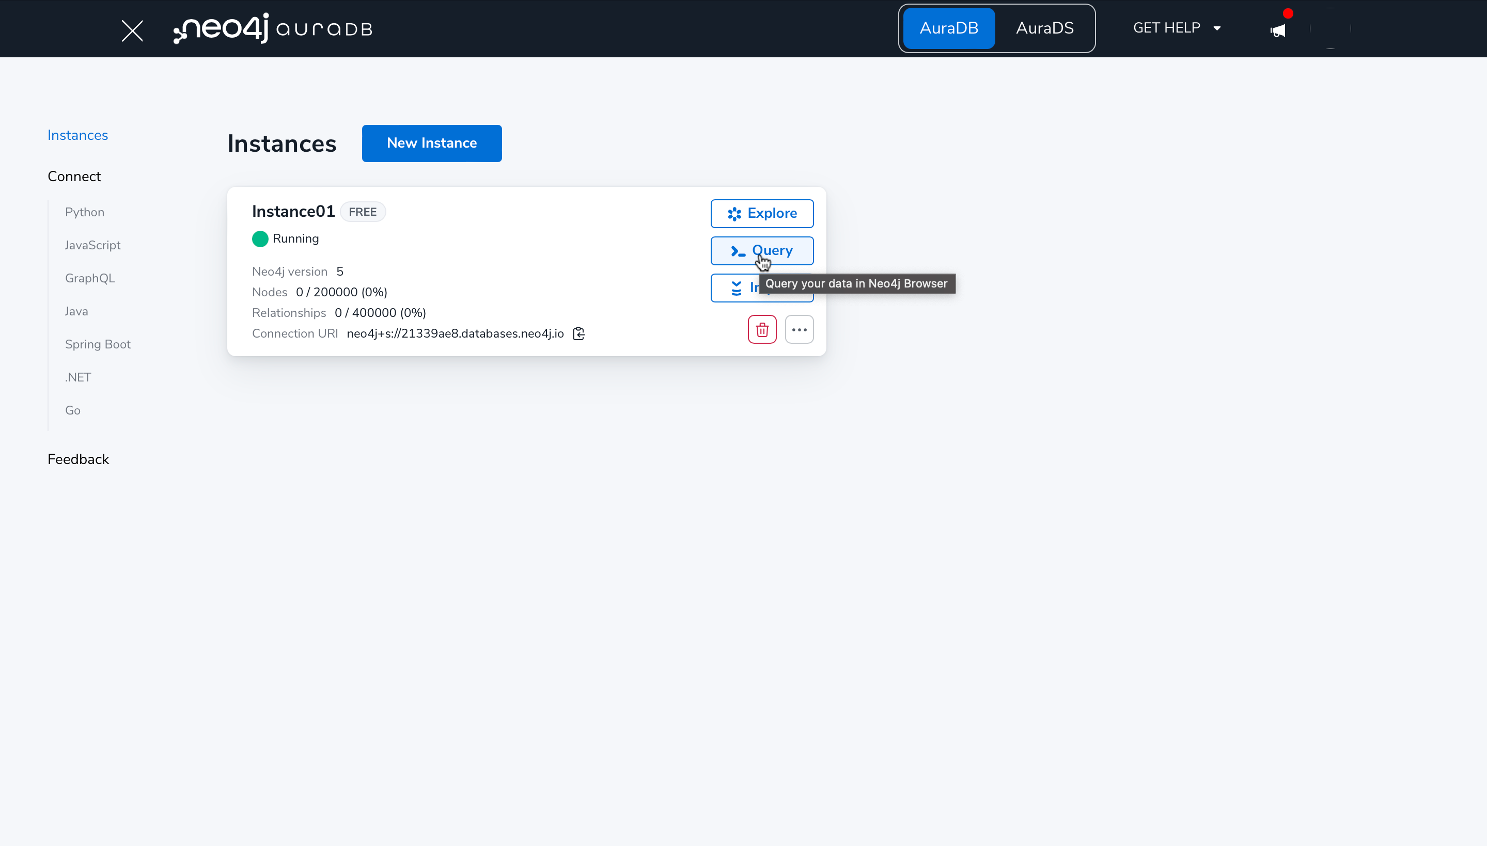Open more options ellipsis for Instance01

point(800,329)
